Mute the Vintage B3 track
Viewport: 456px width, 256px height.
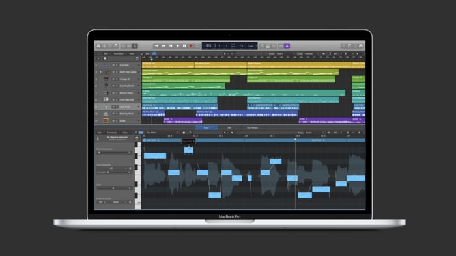pos(113,79)
